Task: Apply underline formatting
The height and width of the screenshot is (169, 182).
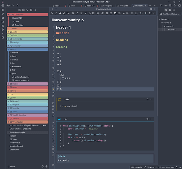Action: [x=85, y=13]
